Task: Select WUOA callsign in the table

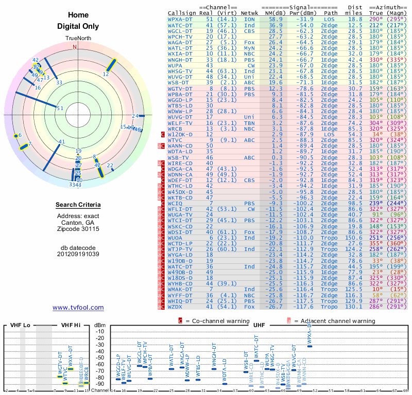Action: point(175,238)
